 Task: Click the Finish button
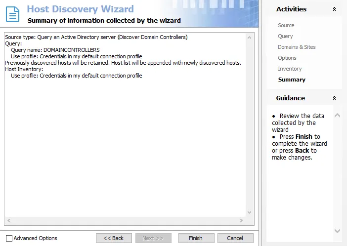[x=196, y=238]
